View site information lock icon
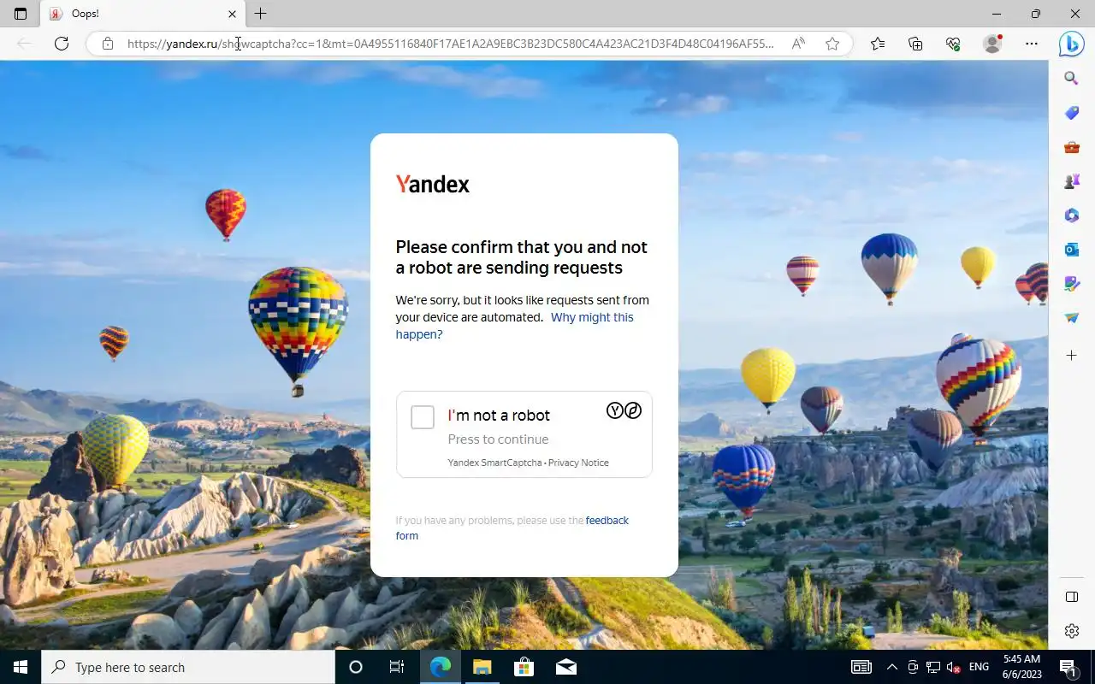Image resolution: width=1095 pixels, height=684 pixels. click(108, 44)
